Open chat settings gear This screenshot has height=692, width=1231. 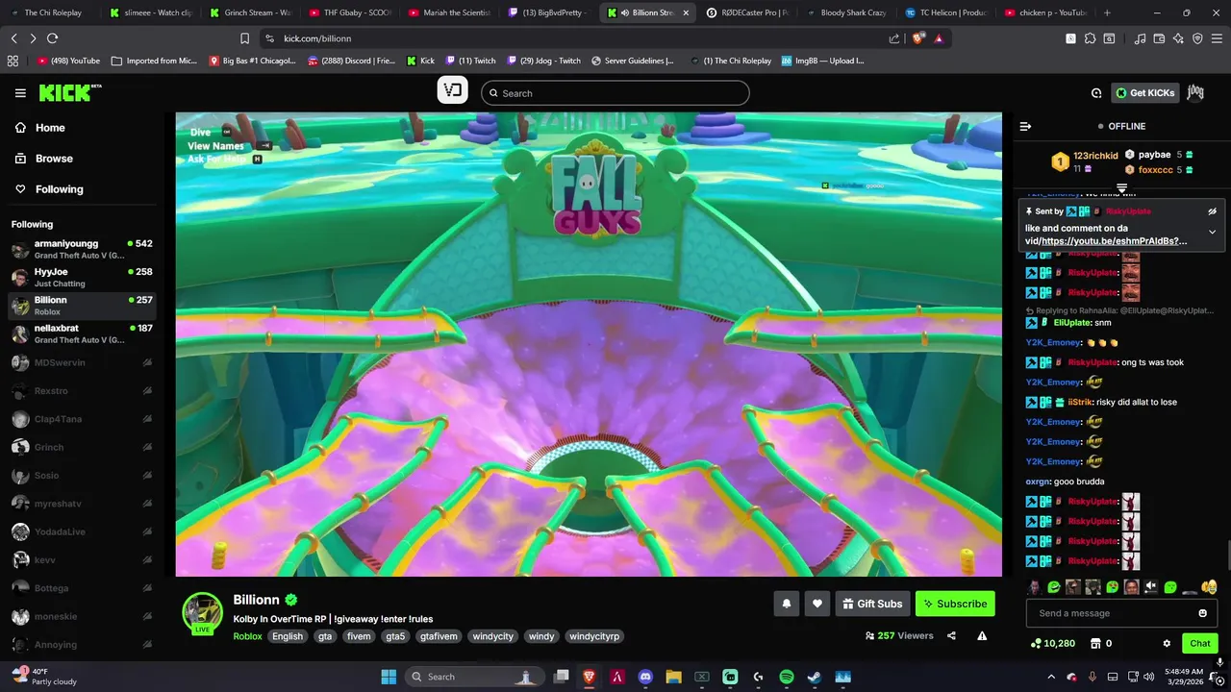tap(1167, 643)
